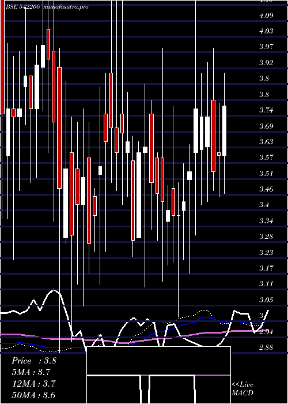Click the 3.11 price axis label
This screenshot has height=404, width=288.
click(x=266, y=284)
